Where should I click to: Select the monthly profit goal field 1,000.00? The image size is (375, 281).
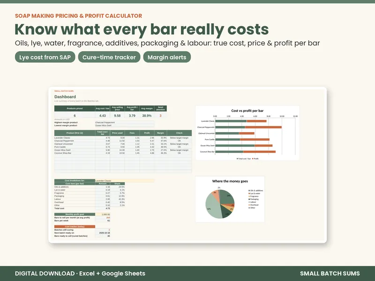click(103, 214)
